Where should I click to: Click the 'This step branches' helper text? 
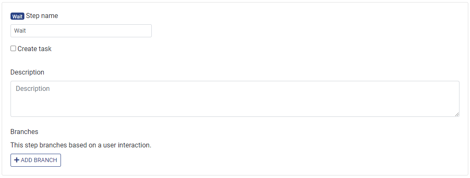coord(81,145)
